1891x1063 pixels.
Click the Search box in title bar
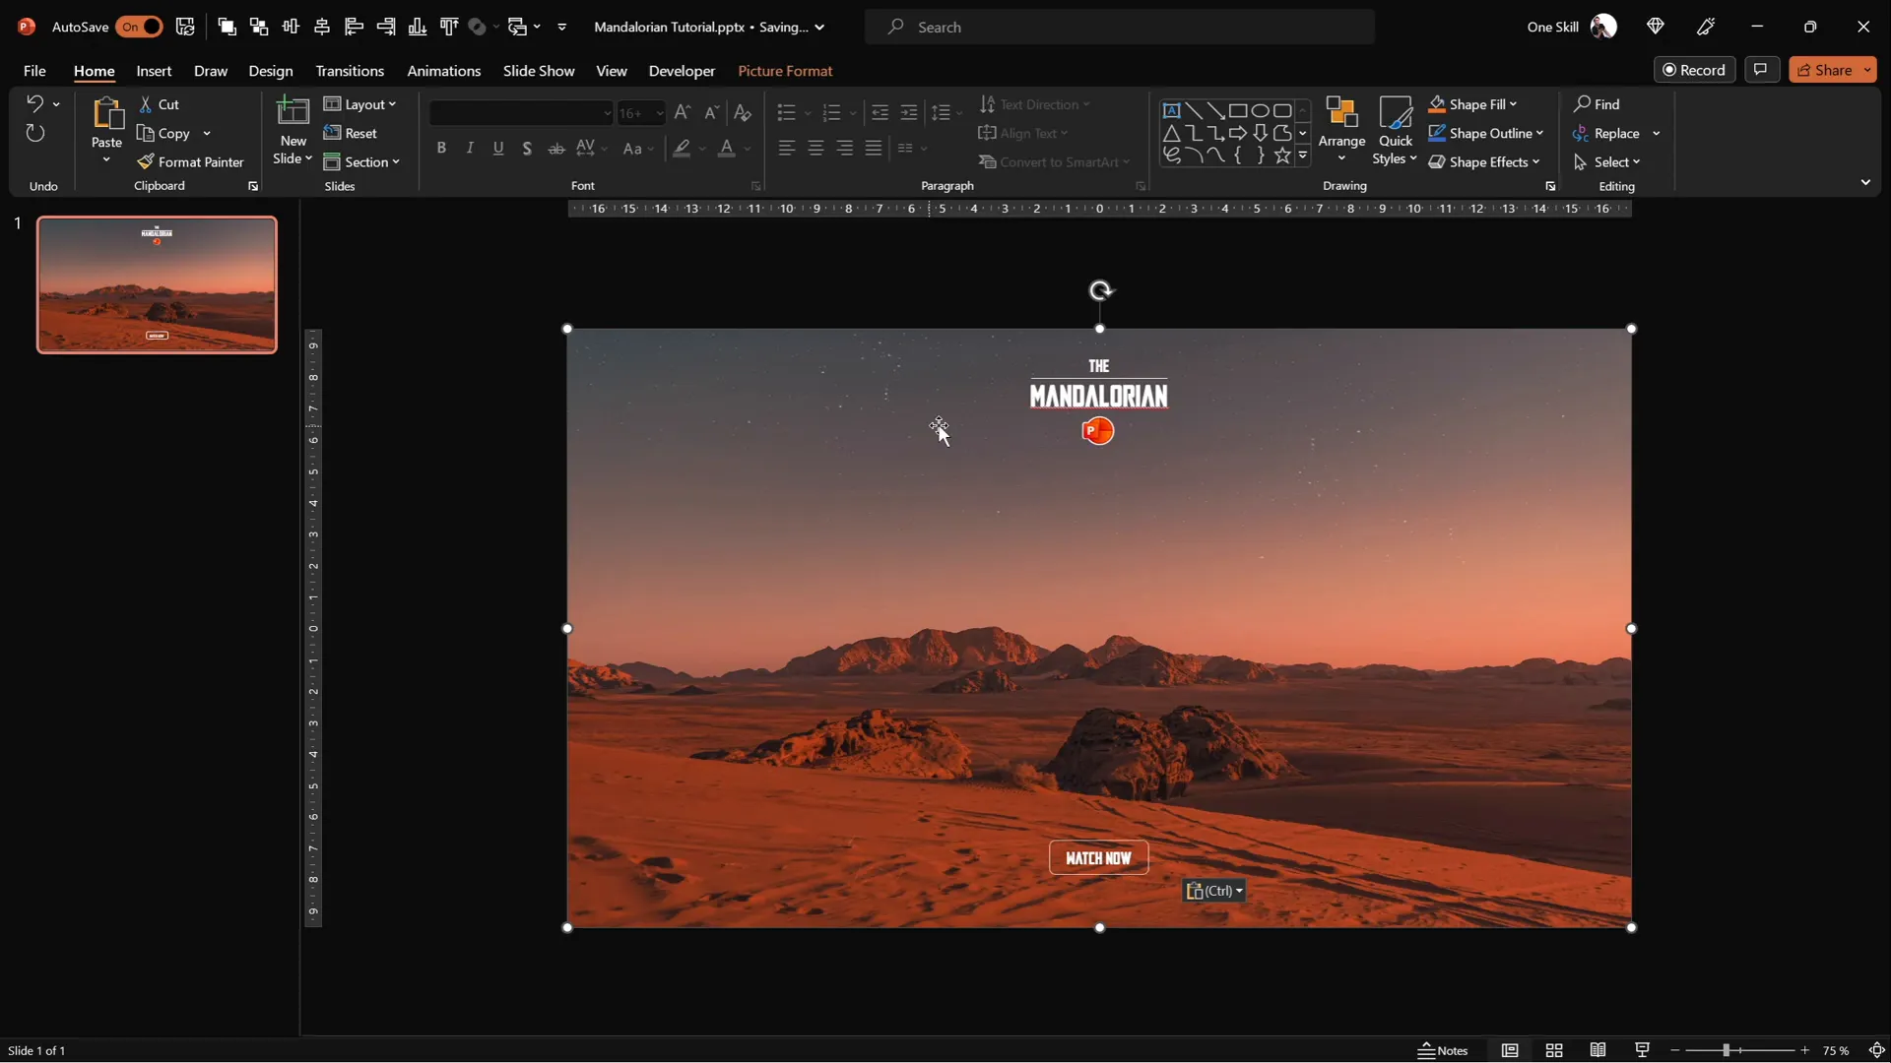(1120, 27)
